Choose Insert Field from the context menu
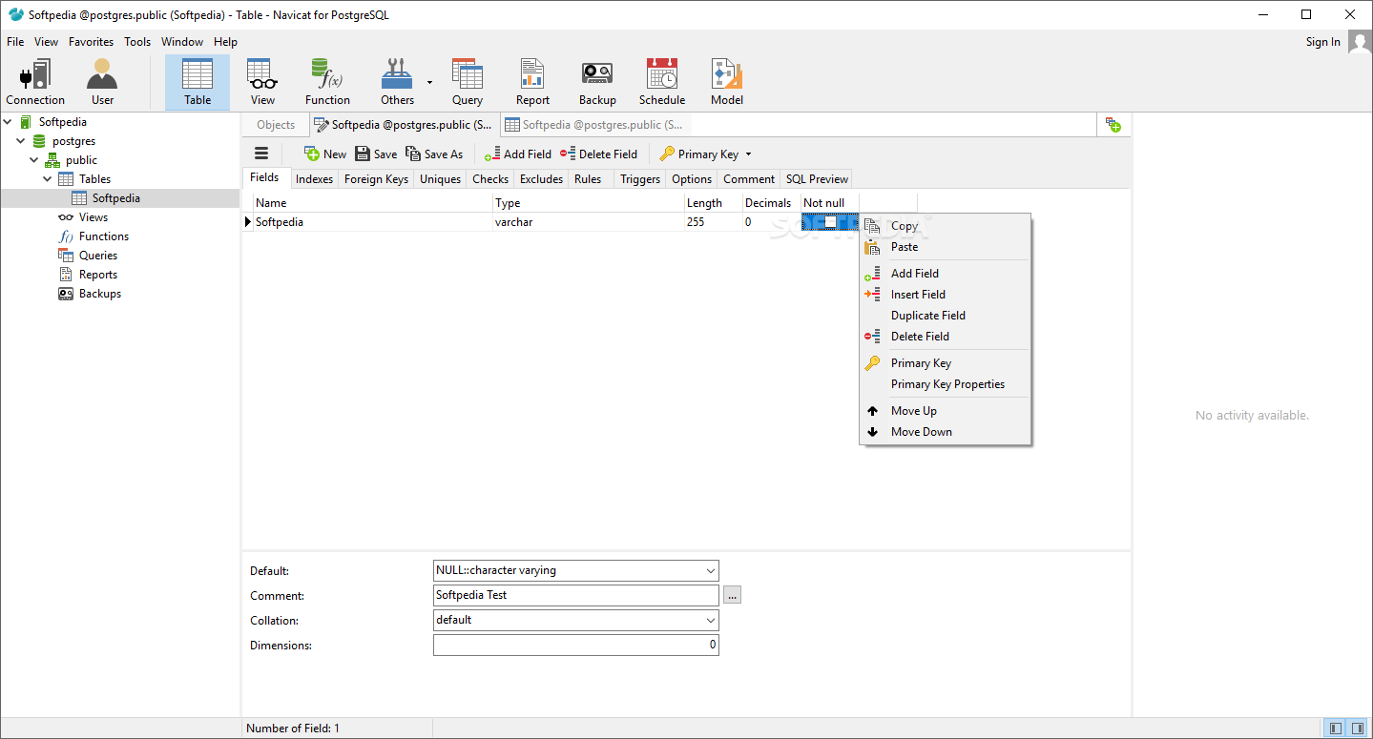 pyautogui.click(x=946, y=295)
